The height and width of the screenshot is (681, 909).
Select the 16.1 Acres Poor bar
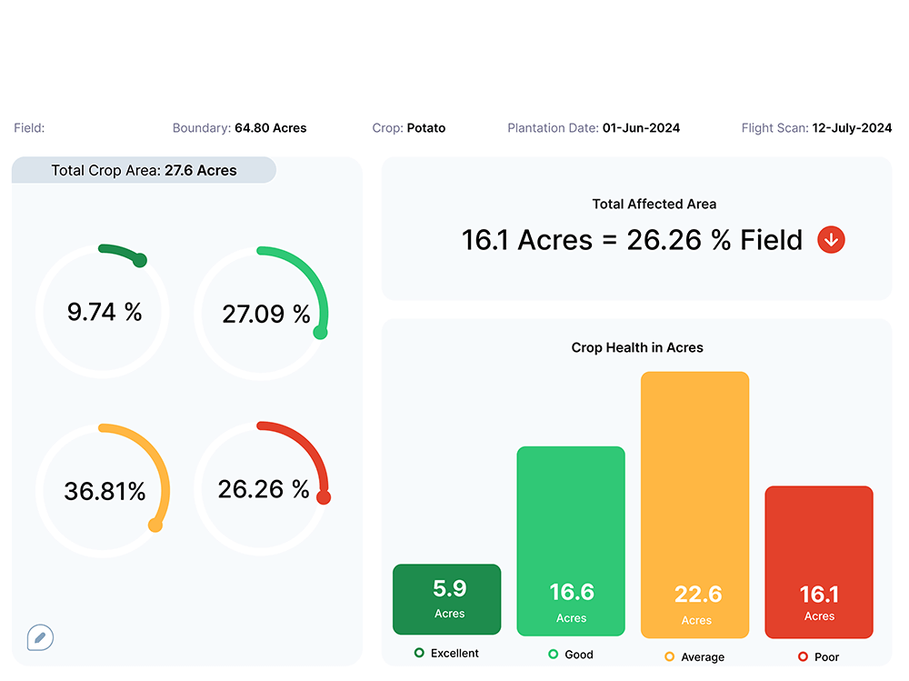[x=818, y=562]
